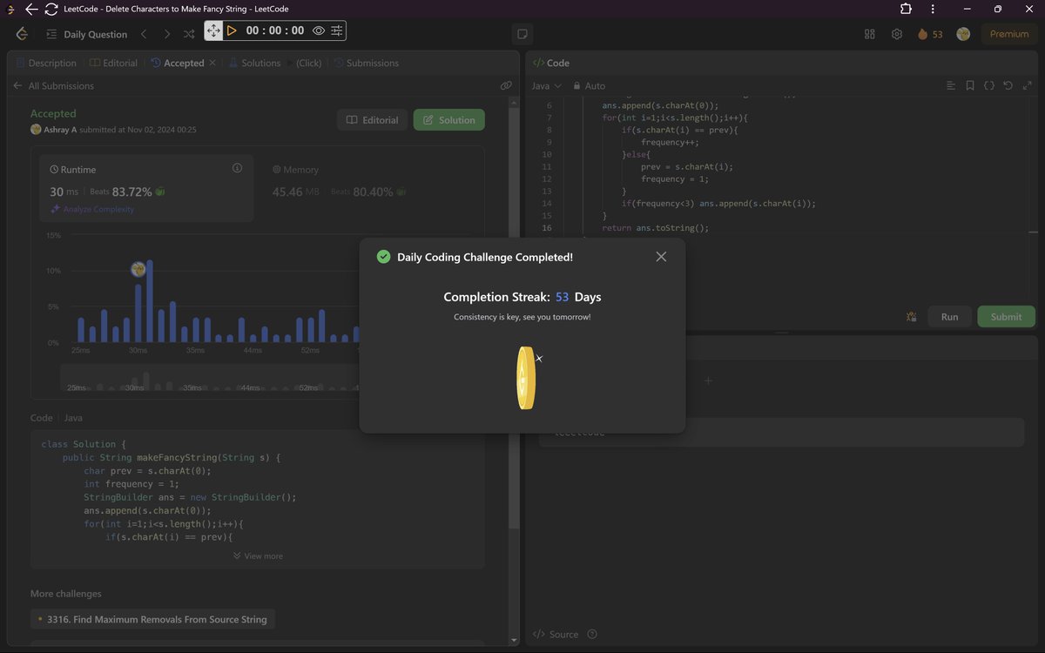Click the streak fire icon showing 53
Screen dimensions: 1045x653
coord(930,34)
